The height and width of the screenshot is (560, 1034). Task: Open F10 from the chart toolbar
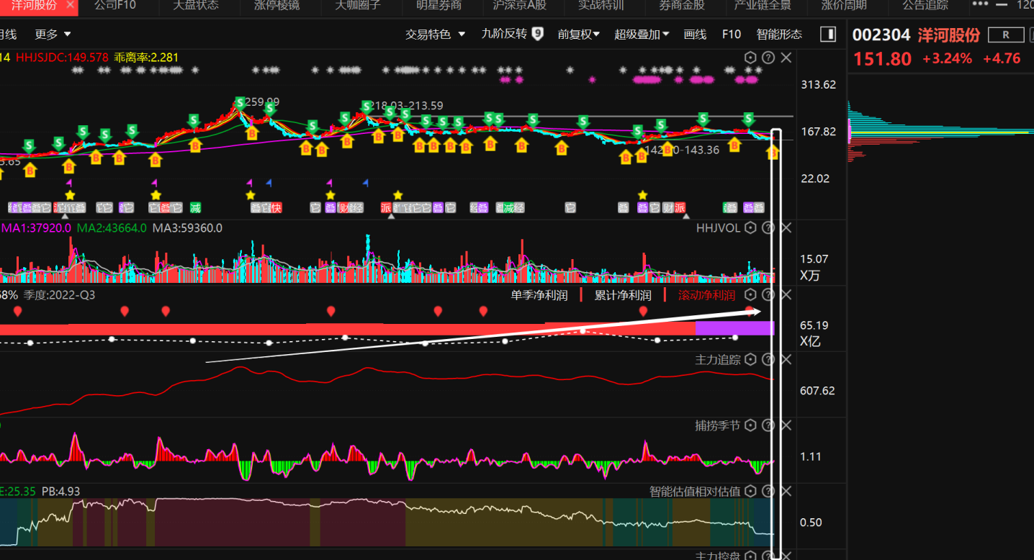tap(732, 34)
